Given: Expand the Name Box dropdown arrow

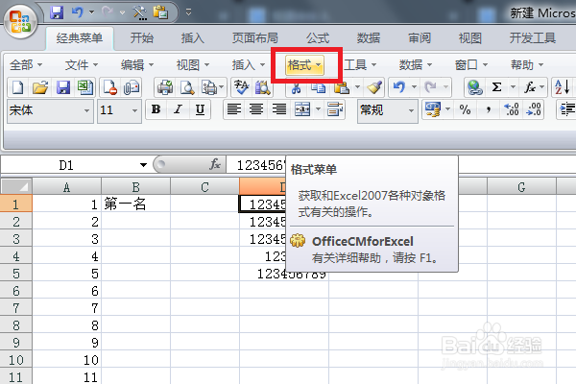Looking at the screenshot, I should coord(143,165).
